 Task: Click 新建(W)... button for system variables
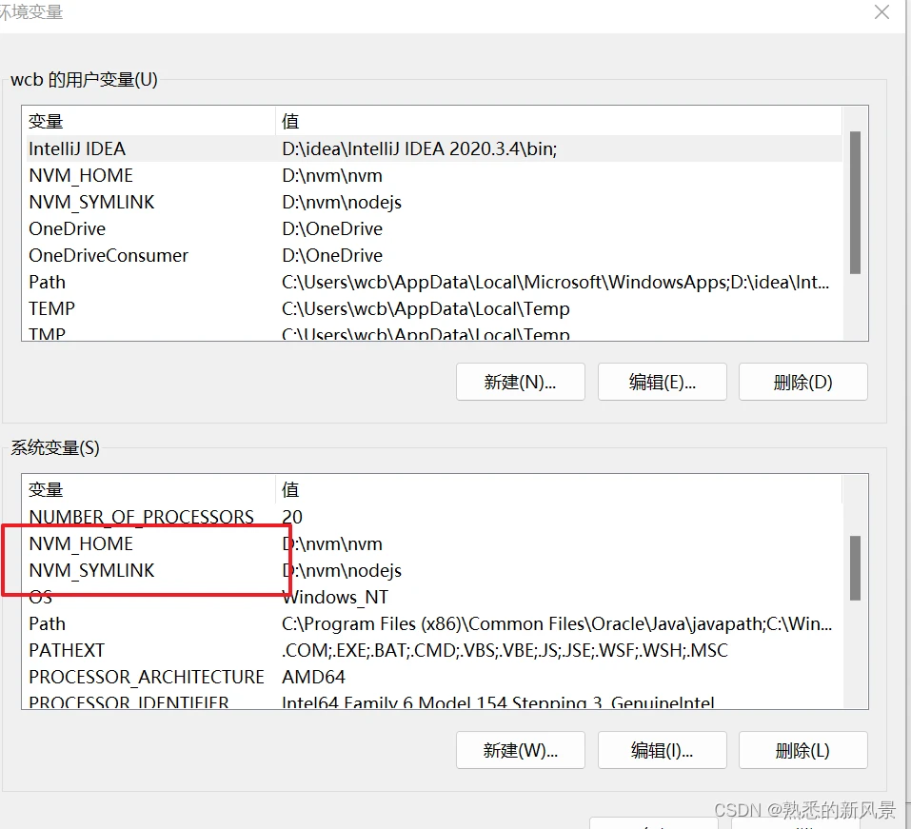[x=520, y=750]
